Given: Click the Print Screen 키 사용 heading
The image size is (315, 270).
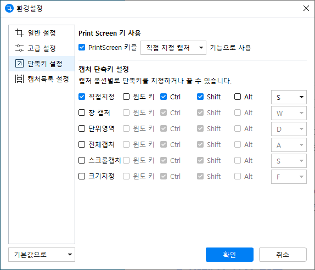Looking at the screenshot, I should pyautogui.click(x=110, y=33).
